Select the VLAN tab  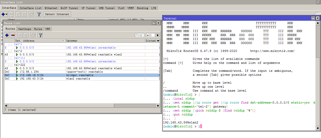121,8
